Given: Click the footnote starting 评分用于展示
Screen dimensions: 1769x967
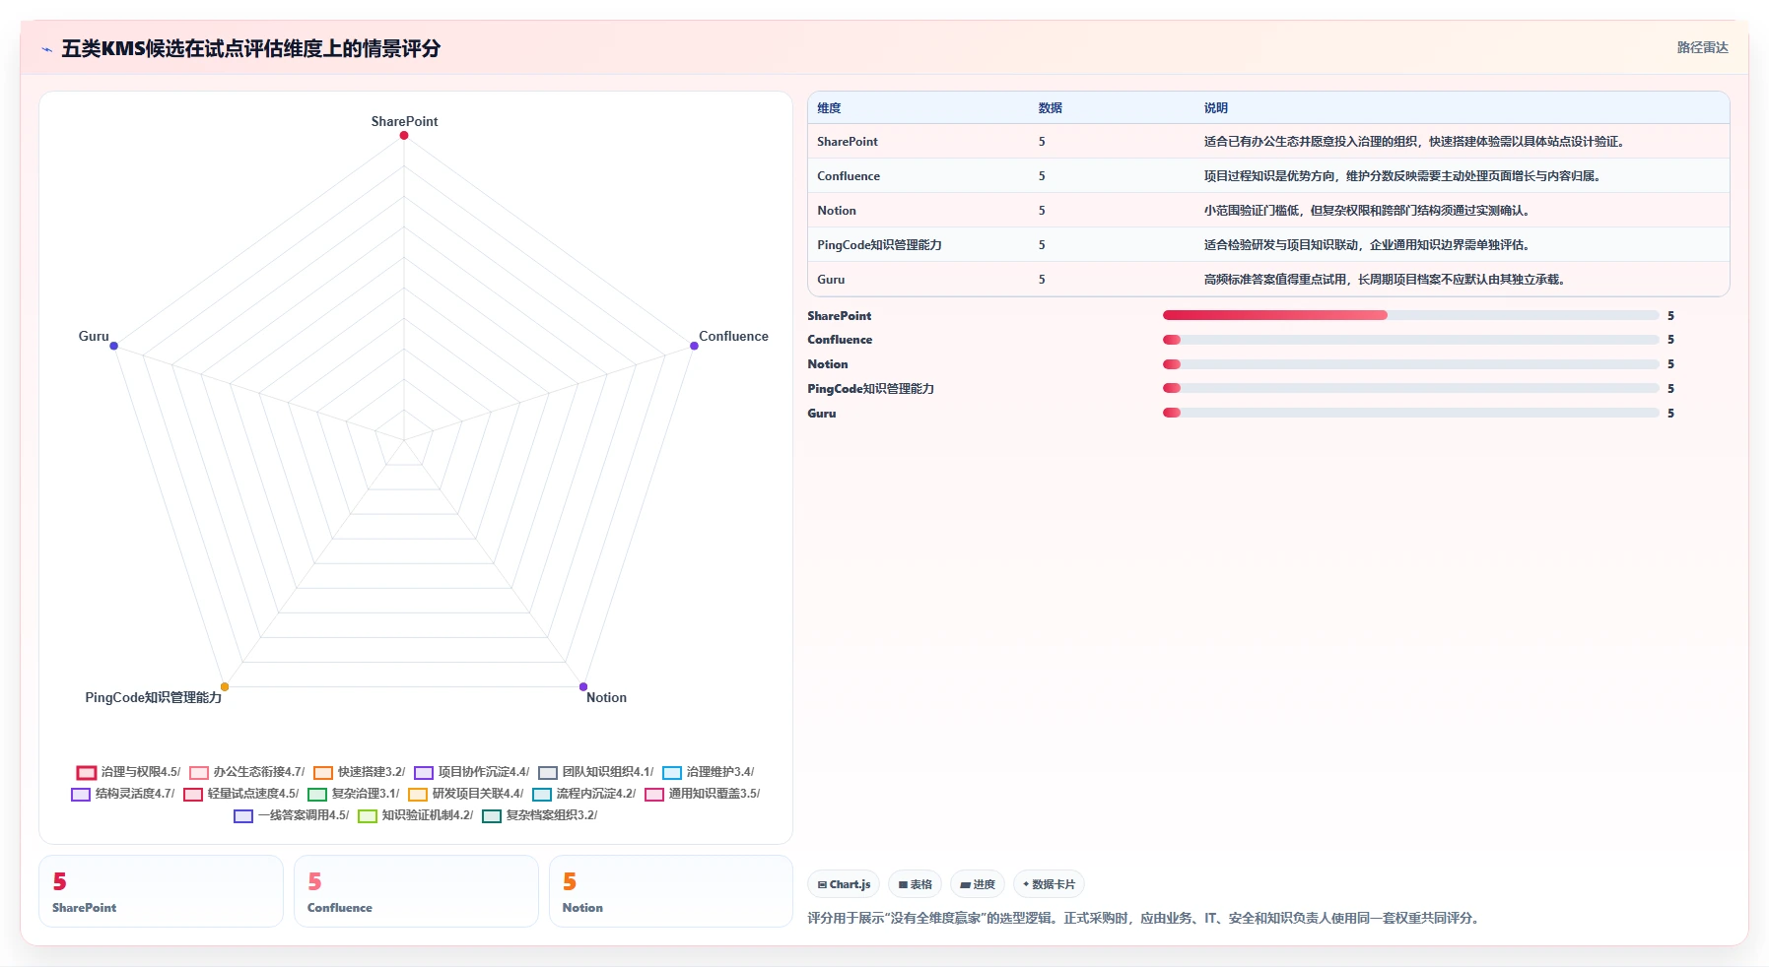Looking at the screenshot, I should (x=1145, y=918).
